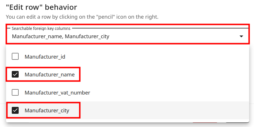Click the "Edit row" behavior heading
The image size is (254, 127).
coord(41,7)
